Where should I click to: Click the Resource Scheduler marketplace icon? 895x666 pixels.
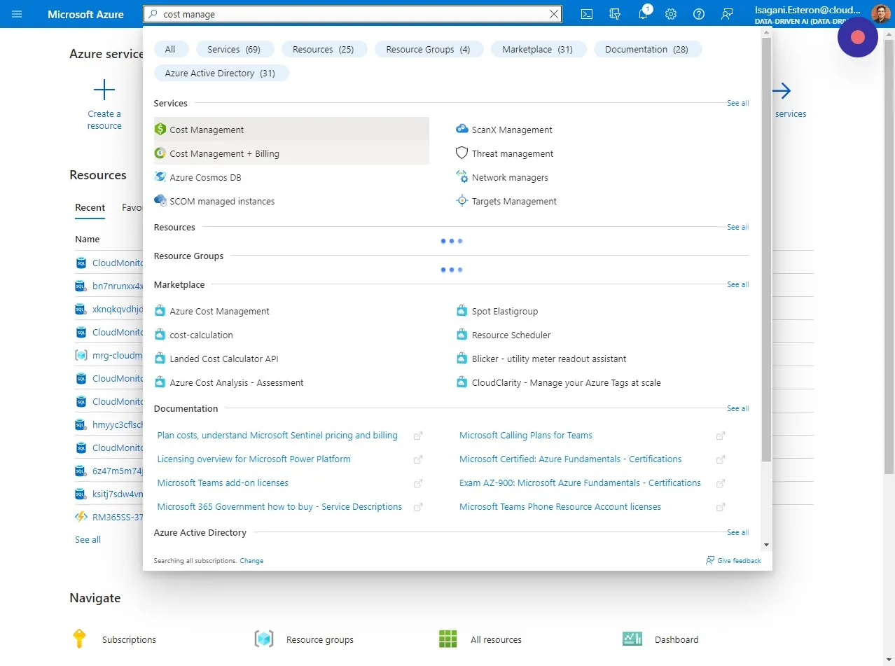pyautogui.click(x=462, y=335)
